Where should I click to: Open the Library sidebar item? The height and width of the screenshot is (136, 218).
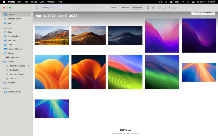[x=16, y=14]
